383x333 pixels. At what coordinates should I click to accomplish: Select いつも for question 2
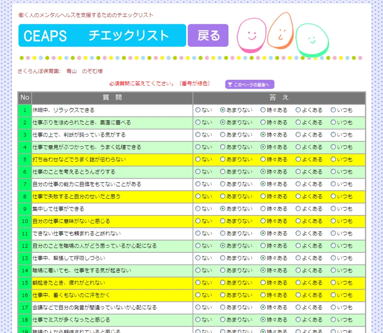(x=333, y=123)
